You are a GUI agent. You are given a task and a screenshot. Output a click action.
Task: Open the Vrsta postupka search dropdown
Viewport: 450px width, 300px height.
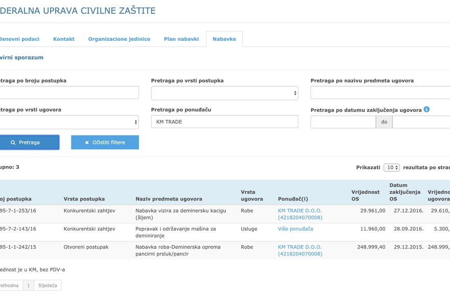tap(224, 93)
